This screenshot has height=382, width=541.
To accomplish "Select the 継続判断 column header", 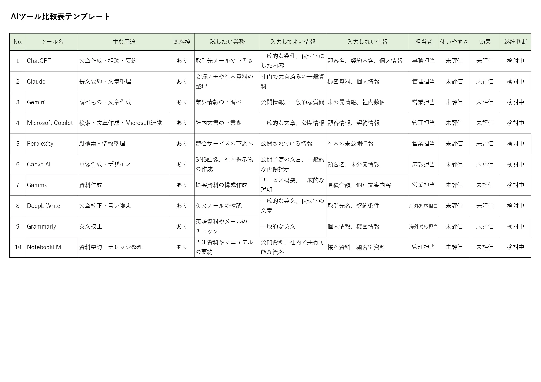I will [x=515, y=42].
